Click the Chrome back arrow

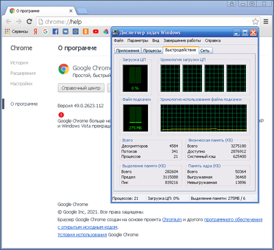tap(8, 21)
